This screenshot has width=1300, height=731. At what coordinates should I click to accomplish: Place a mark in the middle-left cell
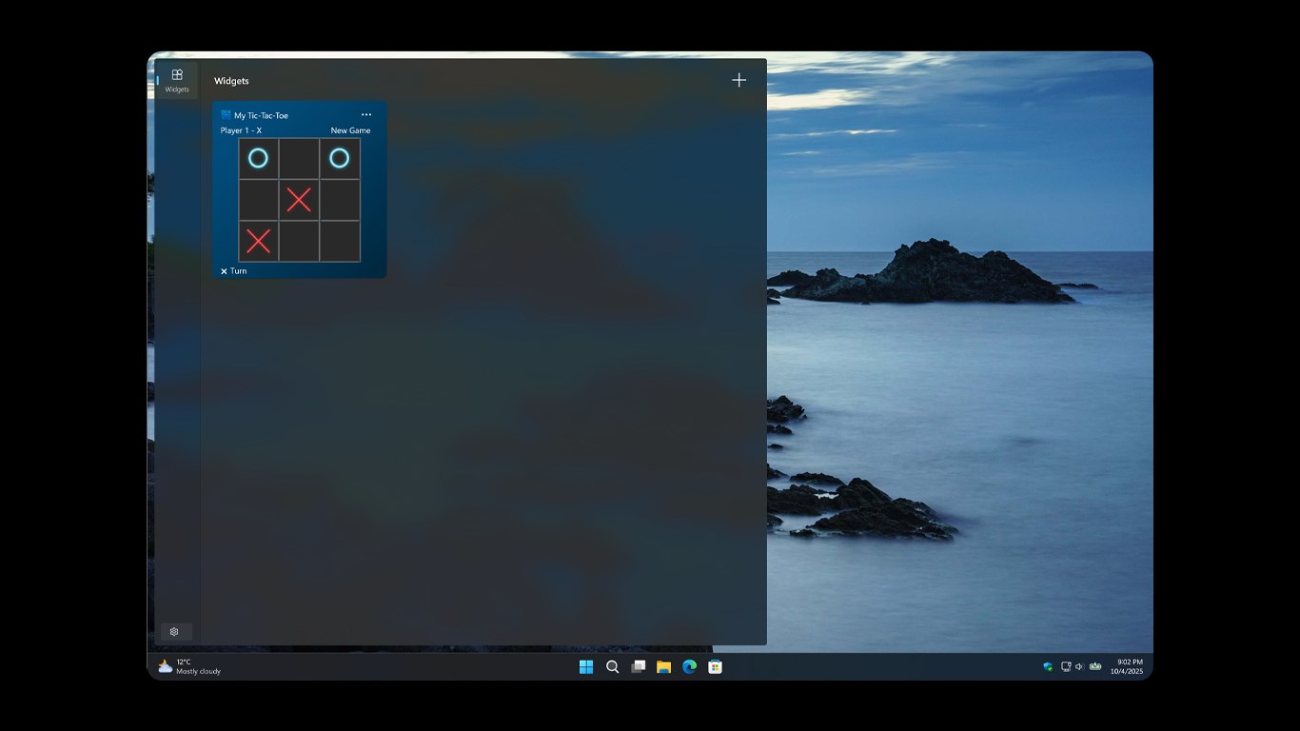259,200
